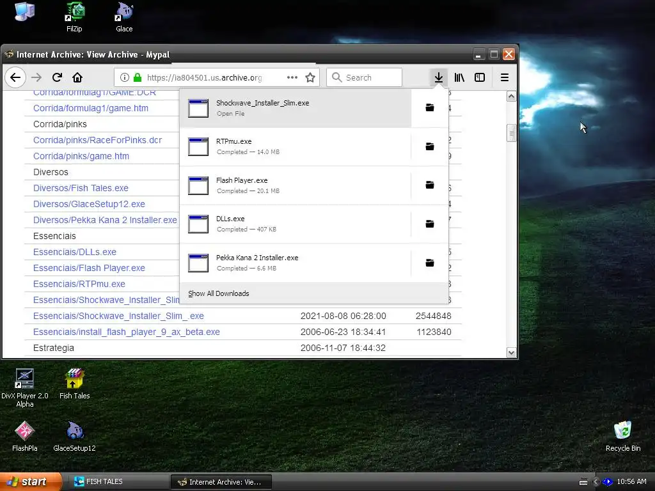
Task: Reload the current page
Action: coord(57,77)
